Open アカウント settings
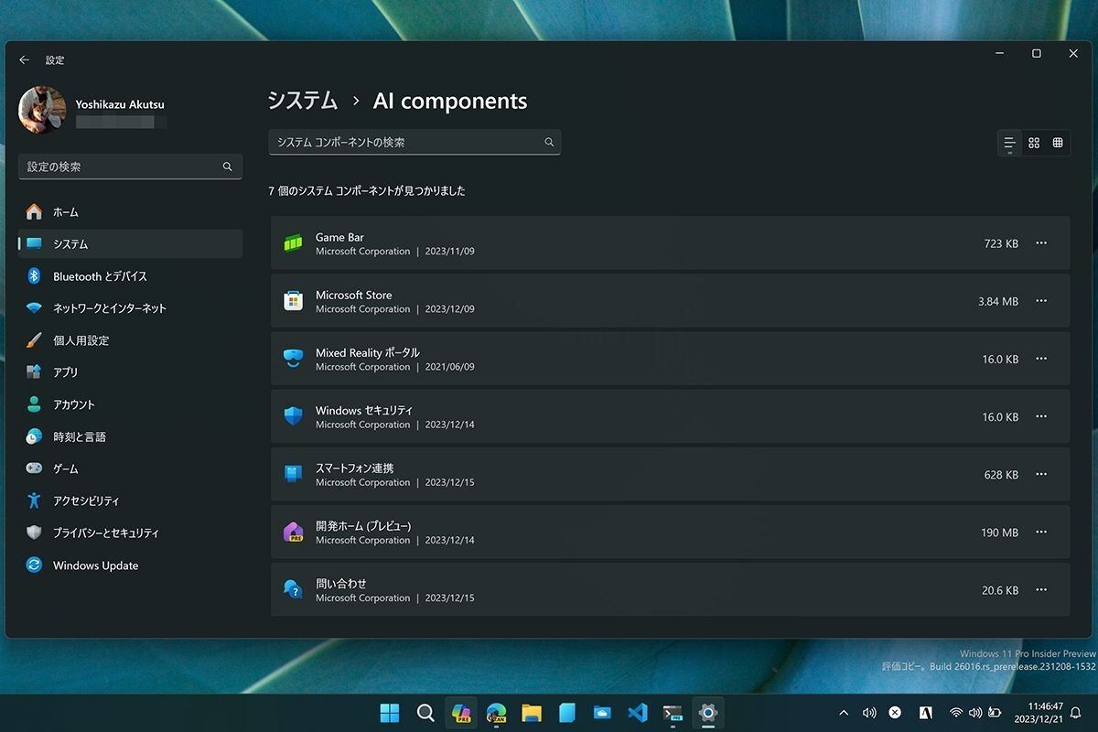The width and height of the screenshot is (1098, 732). [x=130, y=404]
